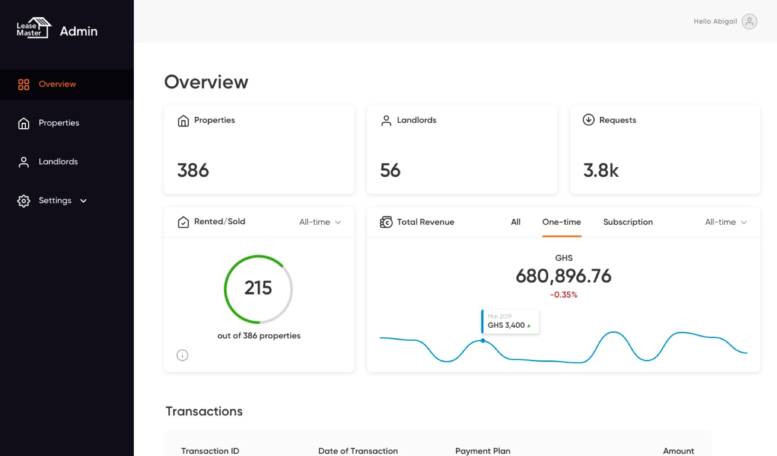Switch to the All revenue tab
Screen dimensions: 777x456
(515, 222)
